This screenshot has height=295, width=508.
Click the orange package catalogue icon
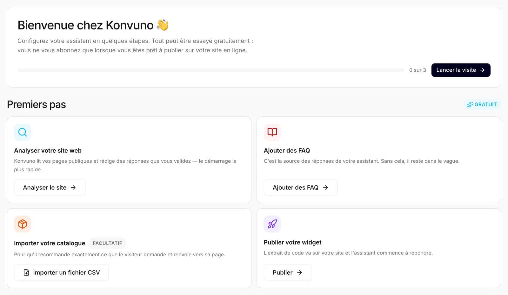click(x=23, y=224)
